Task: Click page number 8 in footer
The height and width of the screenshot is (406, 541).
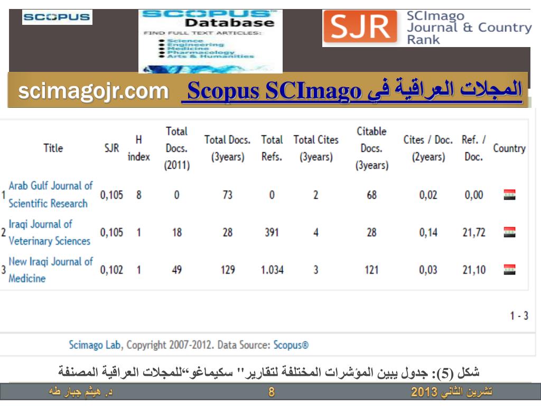Action: [272, 392]
